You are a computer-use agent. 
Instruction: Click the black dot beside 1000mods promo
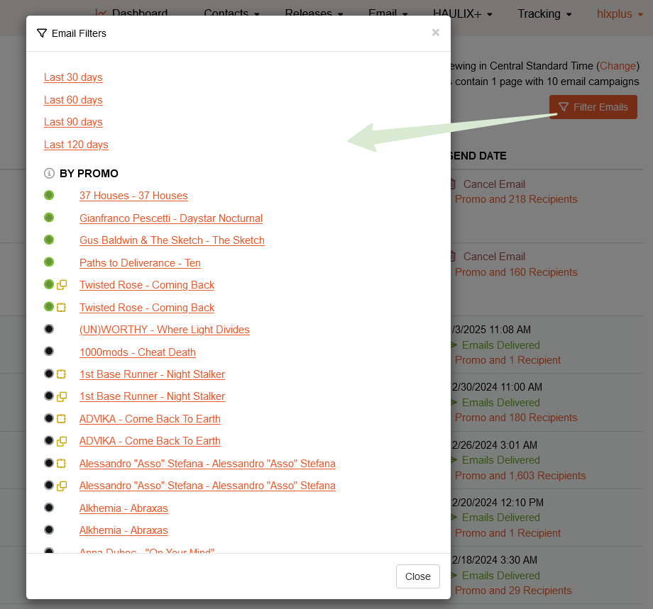tap(49, 351)
